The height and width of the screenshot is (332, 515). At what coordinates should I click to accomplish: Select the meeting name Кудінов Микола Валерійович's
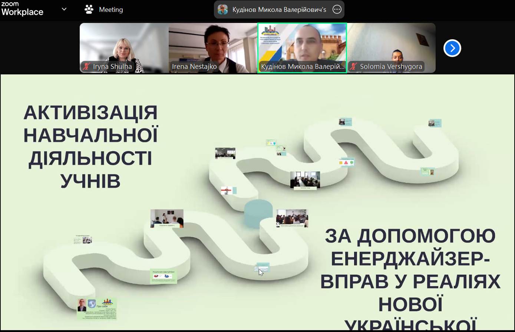pyautogui.click(x=279, y=9)
